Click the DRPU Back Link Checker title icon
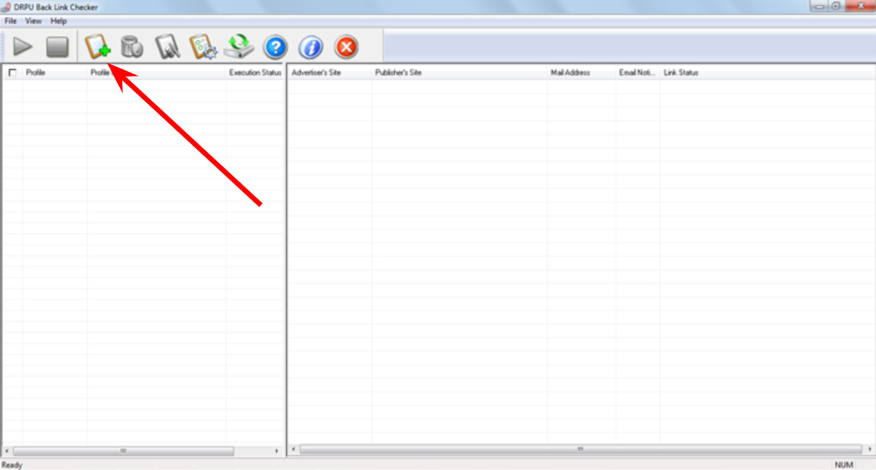The image size is (876, 470). [x=6, y=7]
